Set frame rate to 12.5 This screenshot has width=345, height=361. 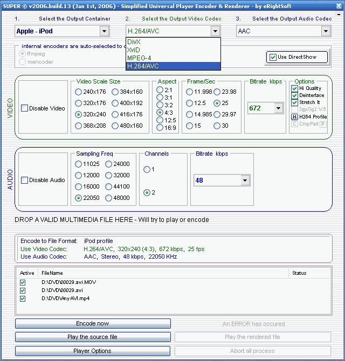189,103
